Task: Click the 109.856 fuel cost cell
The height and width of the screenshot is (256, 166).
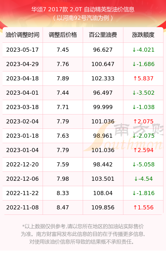Action: point(103,208)
